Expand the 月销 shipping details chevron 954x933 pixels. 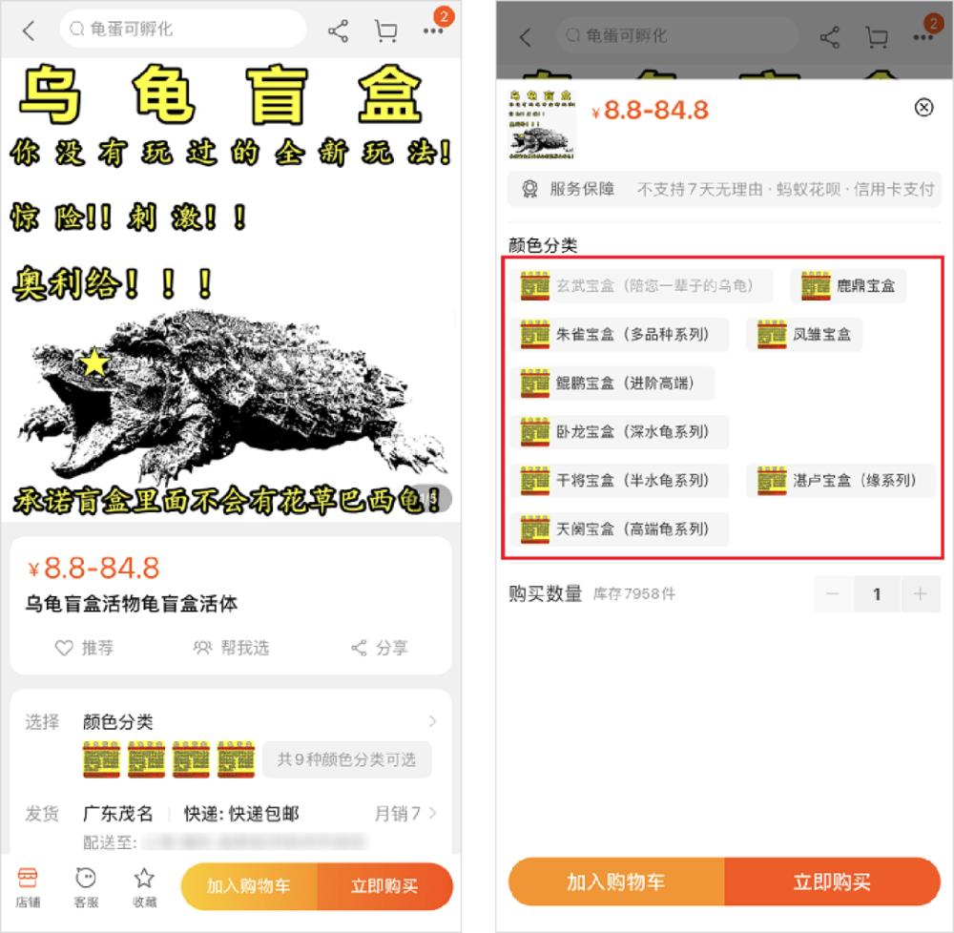click(x=432, y=813)
